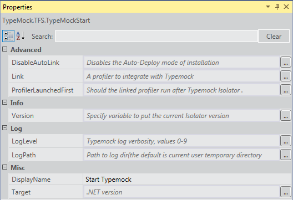Open expression editor for LogLevel
293x200 pixels.
(x=286, y=141)
